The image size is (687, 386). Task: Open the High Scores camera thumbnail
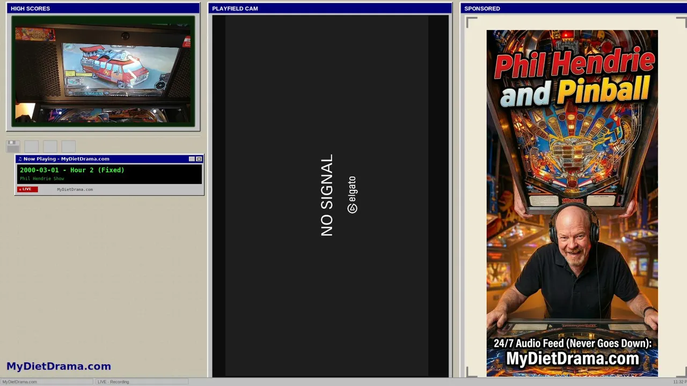(x=103, y=71)
